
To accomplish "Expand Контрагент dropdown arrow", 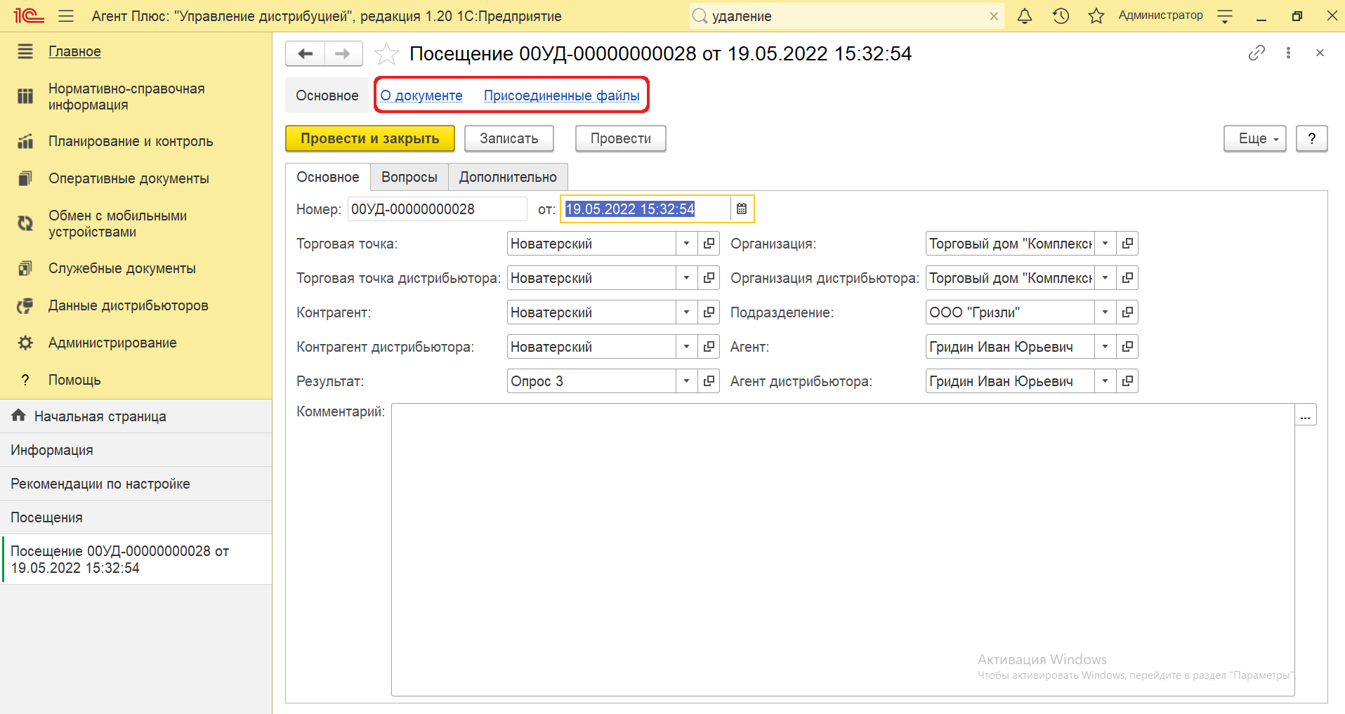I will [x=686, y=312].
